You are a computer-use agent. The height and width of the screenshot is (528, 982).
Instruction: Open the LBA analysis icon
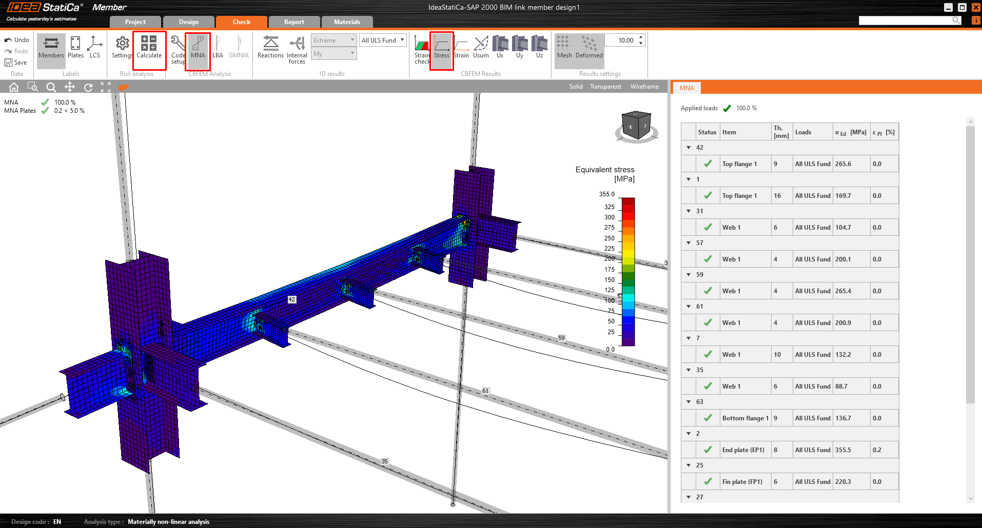[218, 48]
